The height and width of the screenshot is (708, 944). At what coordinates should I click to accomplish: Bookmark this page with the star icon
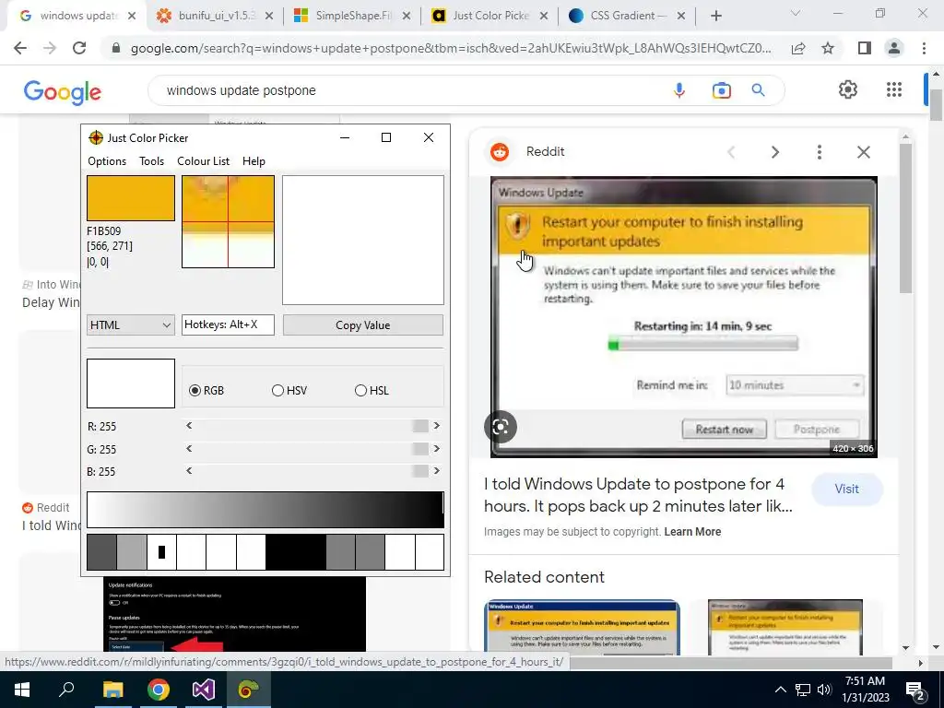click(828, 48)
